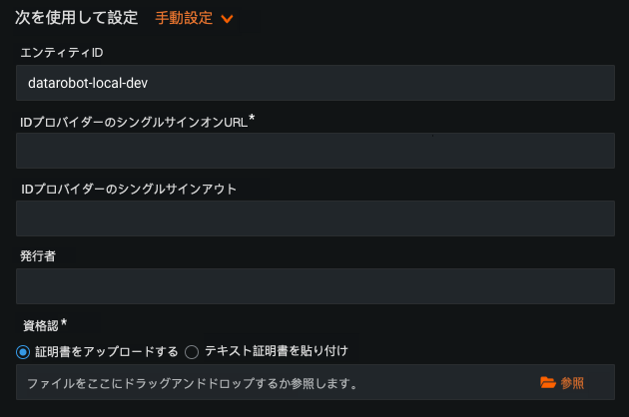Click the required asterisk after シングルサインオンURL
This screenshot has height=417, width=629.
coord(252,119)
